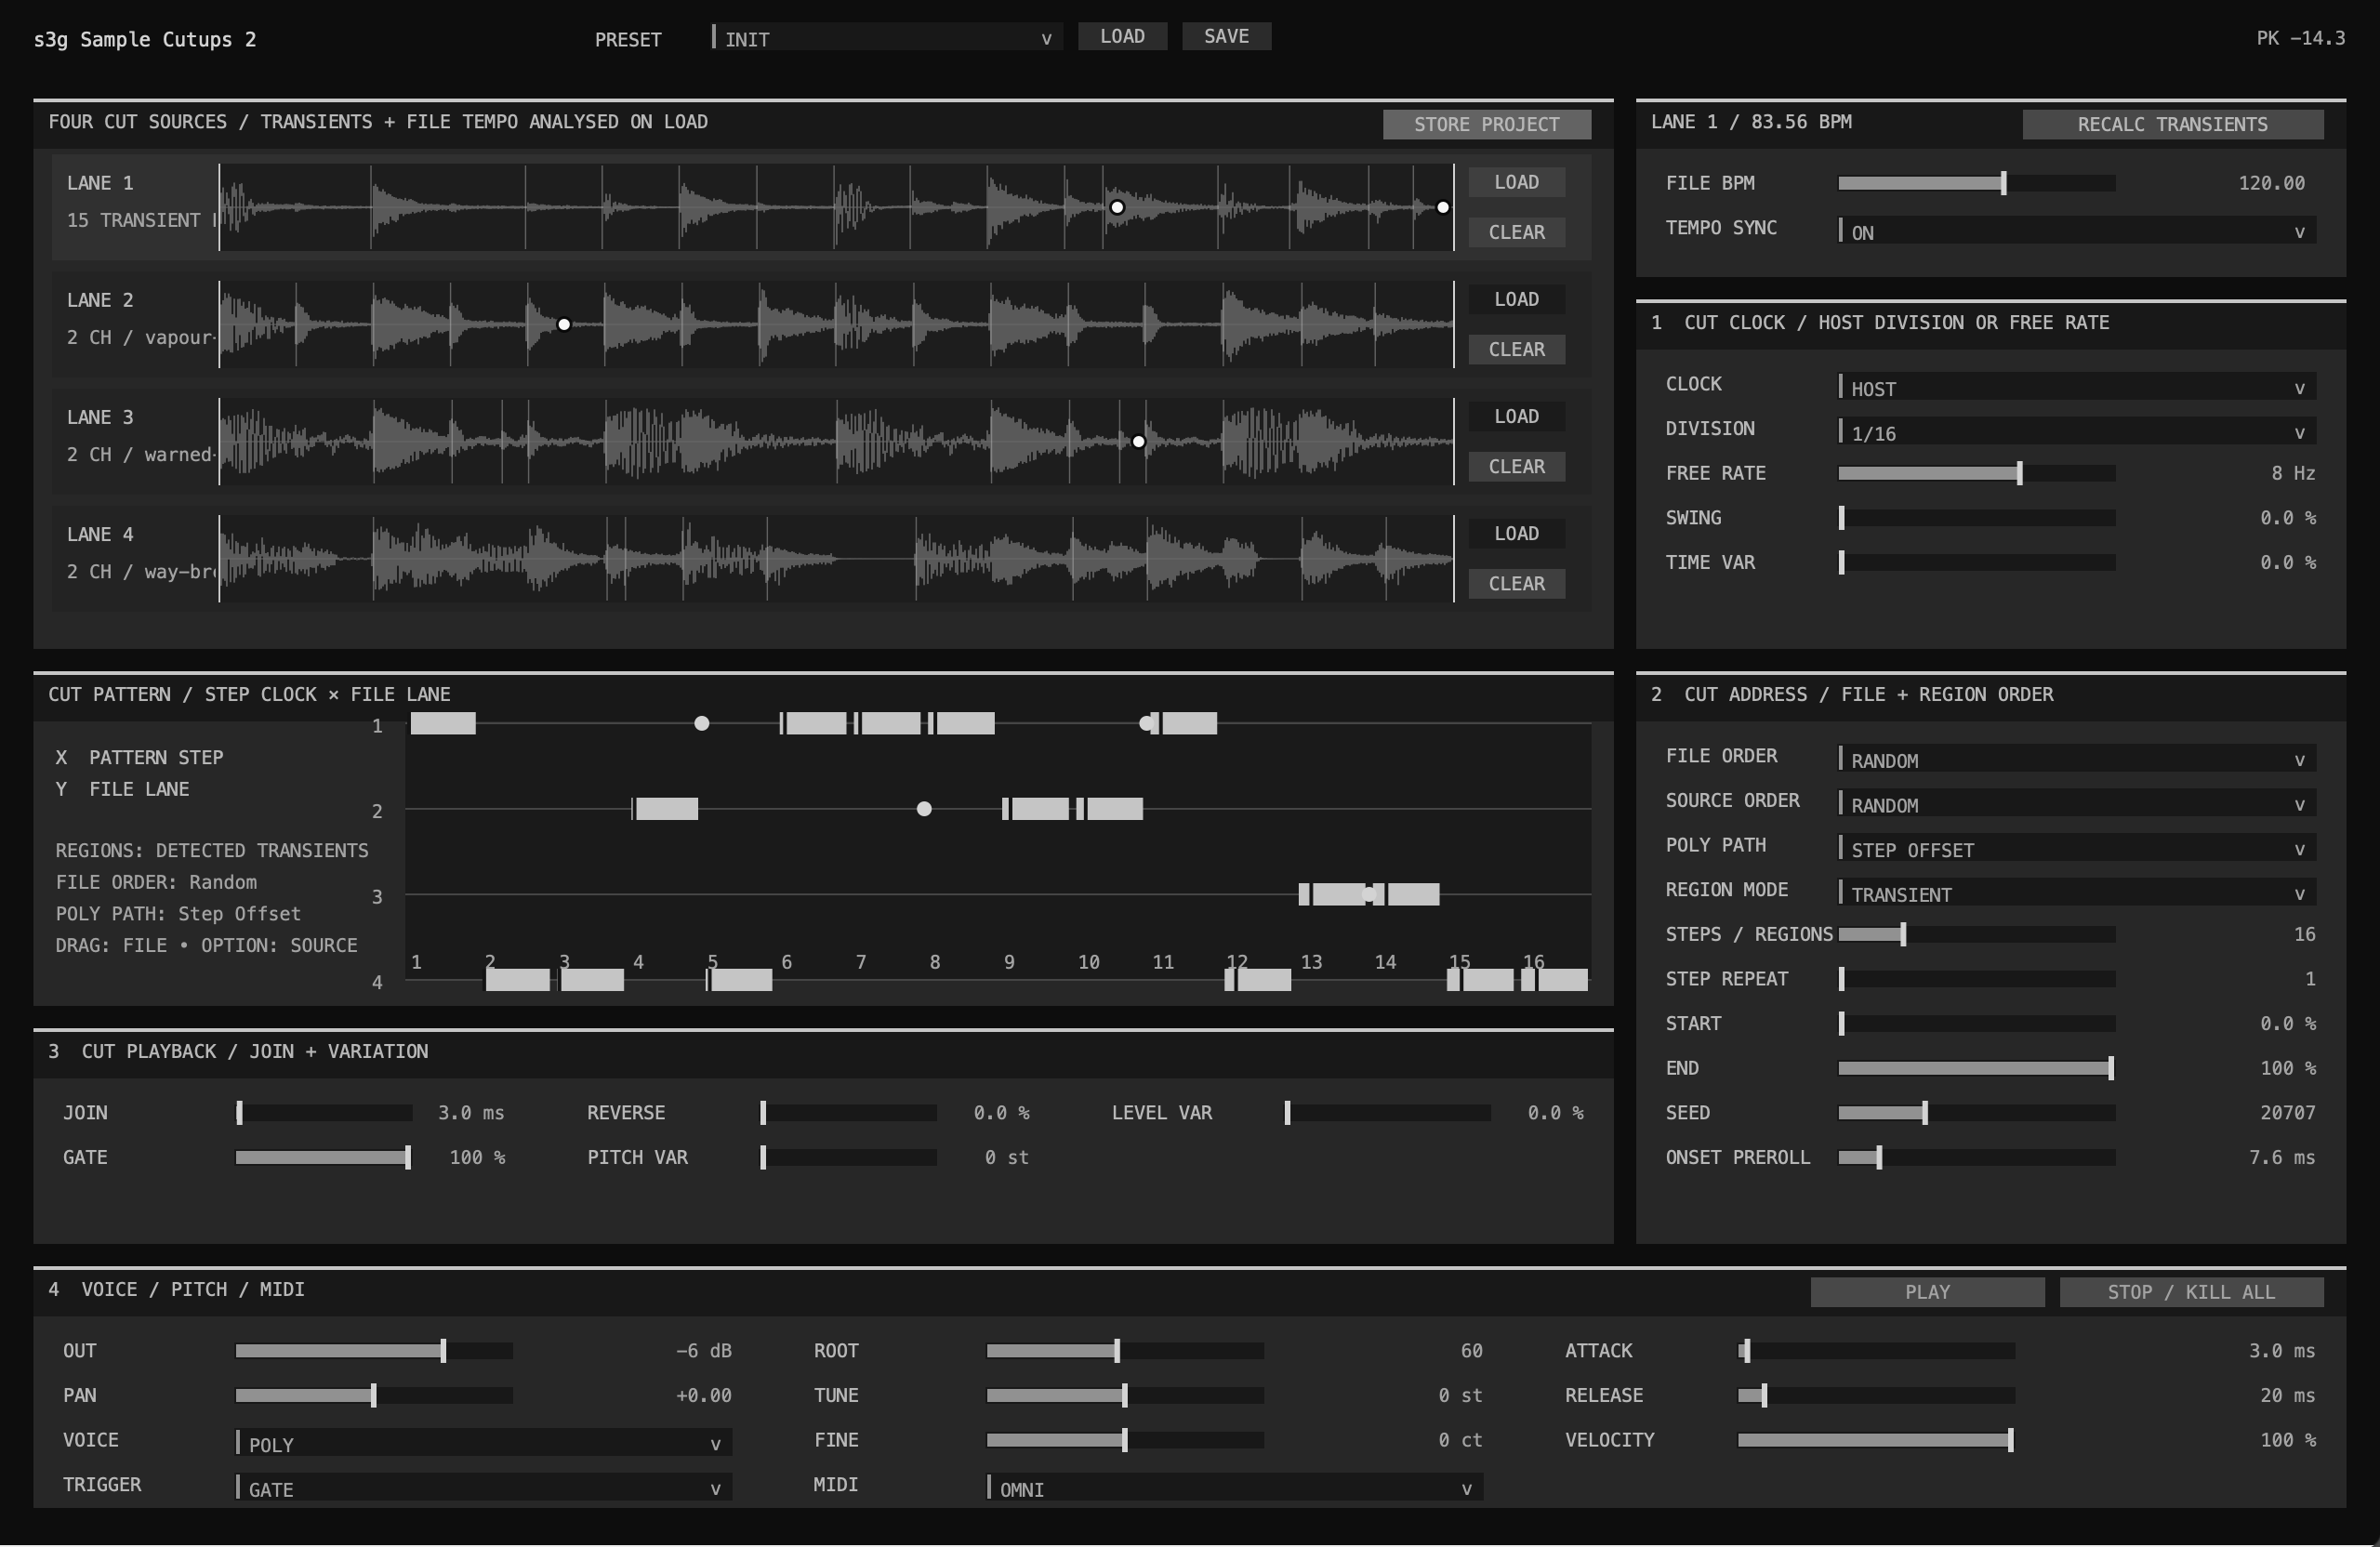Click STORE PROJECT button
2380x1547 pixels.
(x=1486, y=124)
